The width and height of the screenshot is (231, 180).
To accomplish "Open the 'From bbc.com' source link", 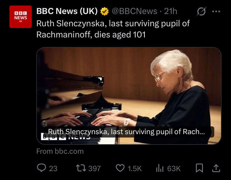I will coord(60,151).
